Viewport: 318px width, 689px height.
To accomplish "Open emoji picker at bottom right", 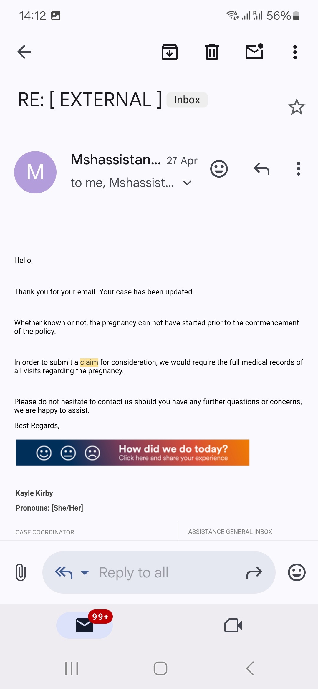I will (297, 572).
